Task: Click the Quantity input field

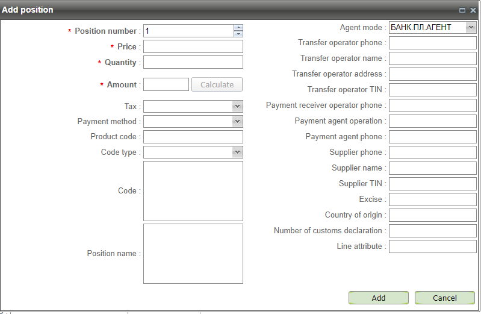Action: 193,63
